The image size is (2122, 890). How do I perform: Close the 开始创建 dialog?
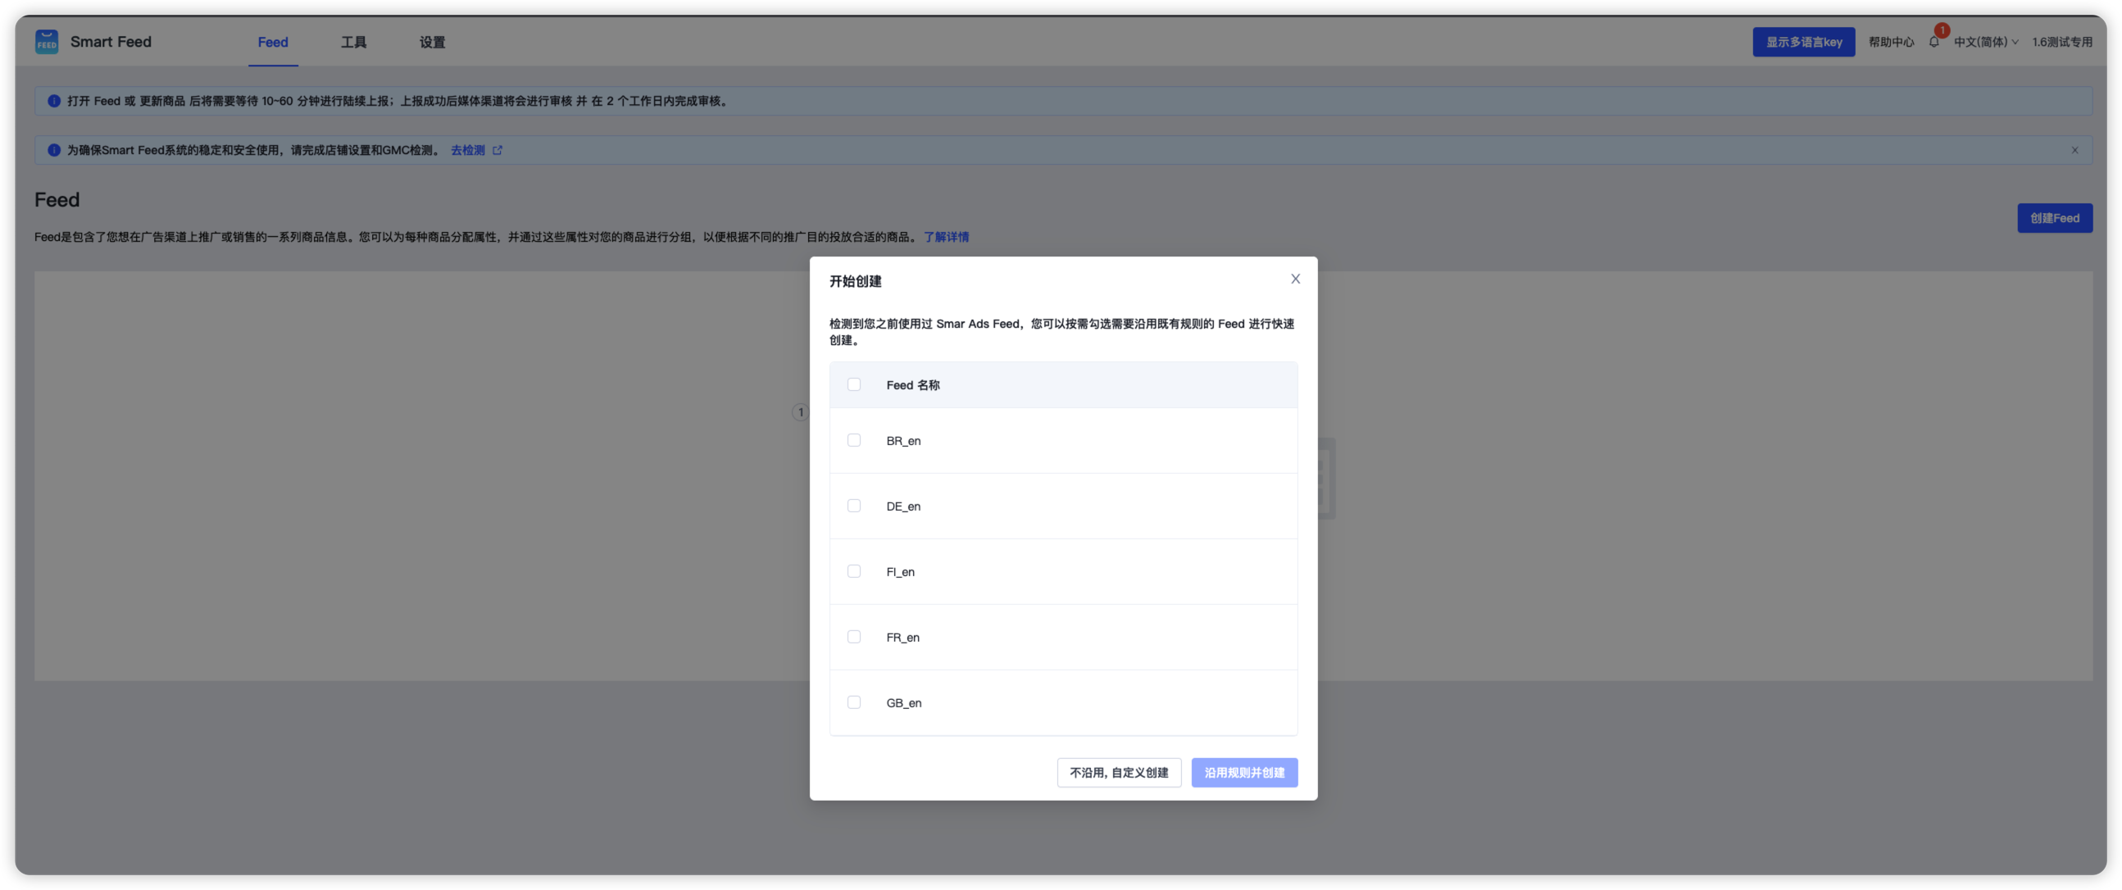pos(1295,279)
